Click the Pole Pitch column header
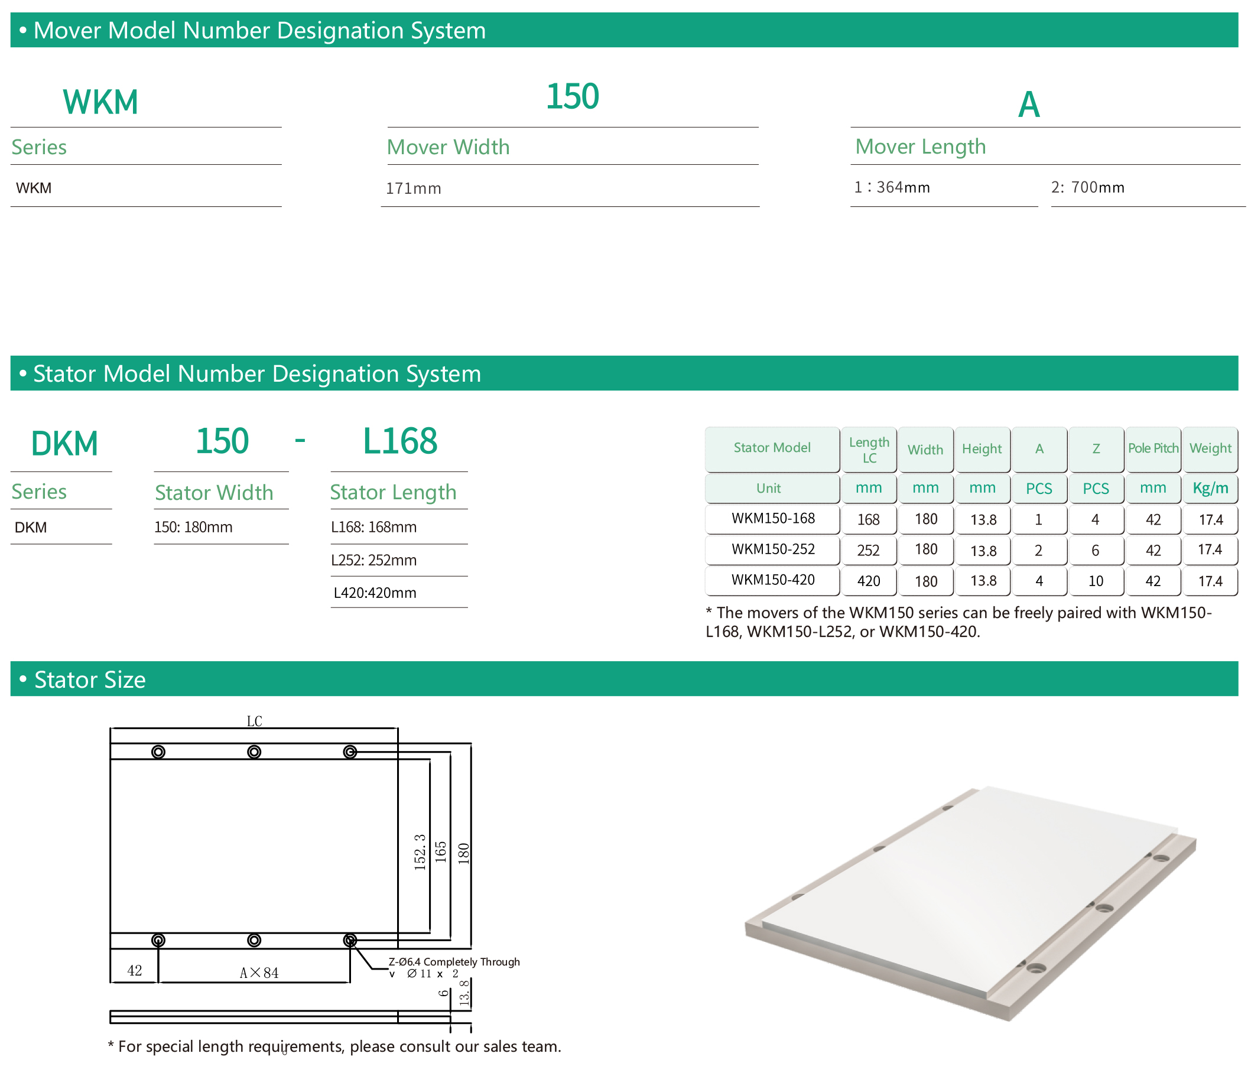Viewport: 1251px width, 1073px height. click(x=1152, y=448)
